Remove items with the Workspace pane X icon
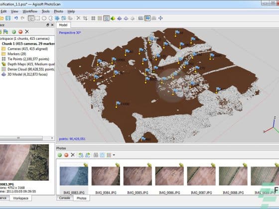The width and height of the screenshot is (279, 209). pyautogui.click(x=27, y=32)
